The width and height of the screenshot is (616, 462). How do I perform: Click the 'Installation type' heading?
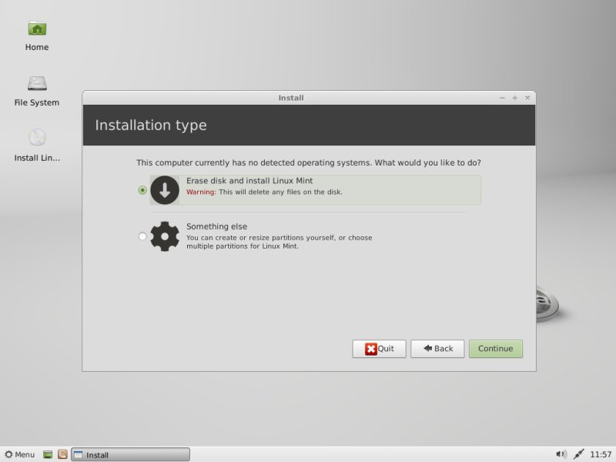[x=151, y=126]
